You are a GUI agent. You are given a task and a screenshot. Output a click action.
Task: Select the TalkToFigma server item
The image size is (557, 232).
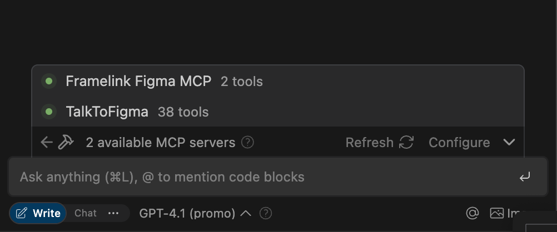tap(107, 112)
